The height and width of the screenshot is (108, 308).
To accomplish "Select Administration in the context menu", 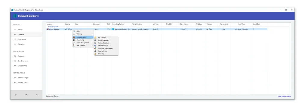I will (x=83, y=37).
